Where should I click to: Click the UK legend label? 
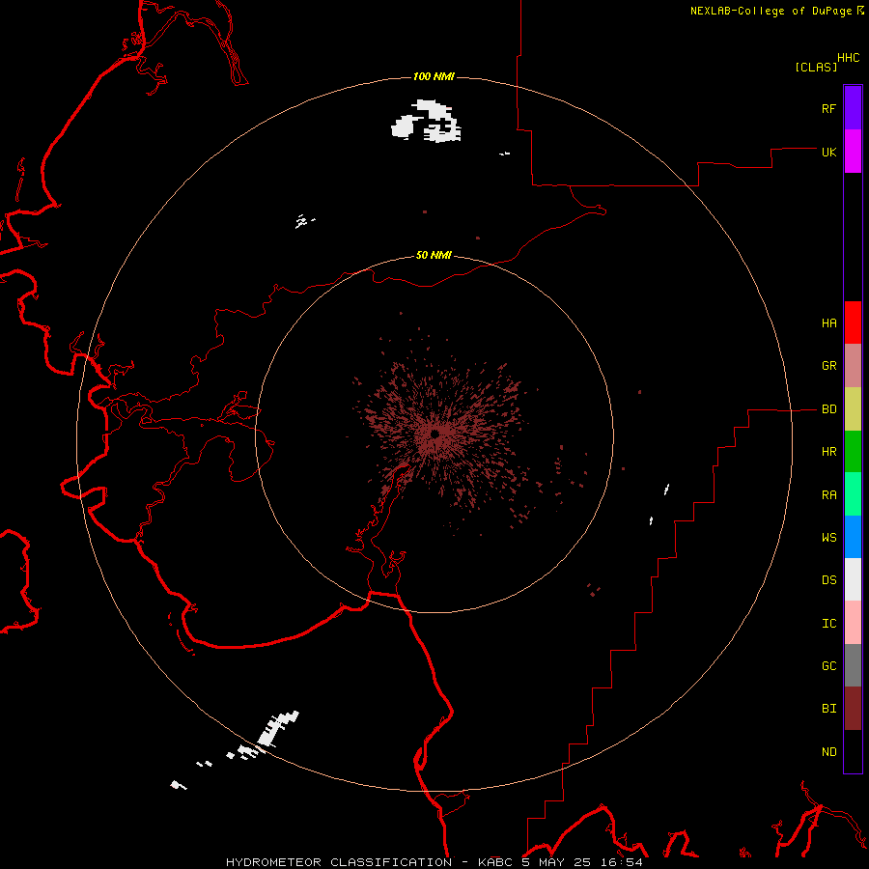click(828, 152)
